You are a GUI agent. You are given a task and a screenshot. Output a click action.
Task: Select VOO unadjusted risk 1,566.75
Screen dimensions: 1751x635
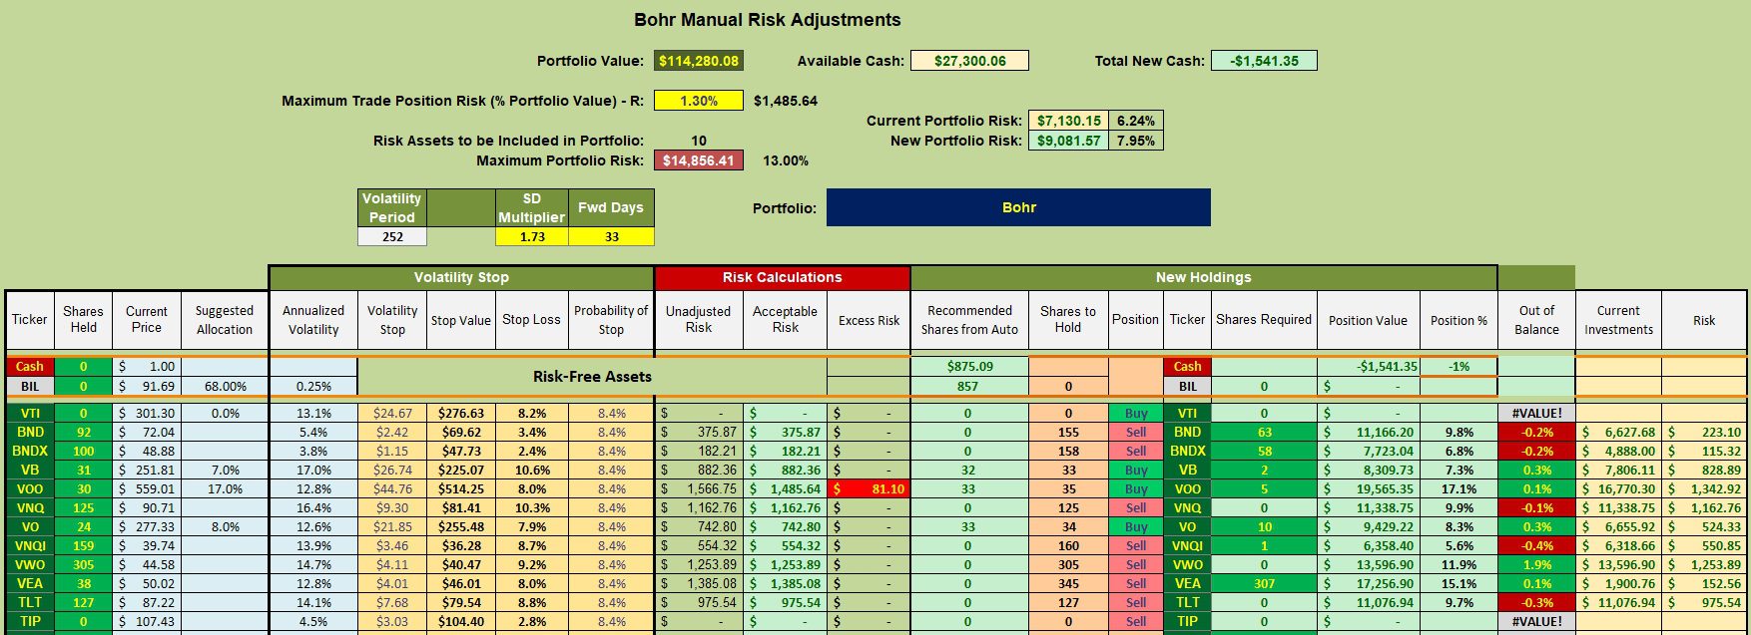pos(699,489)
